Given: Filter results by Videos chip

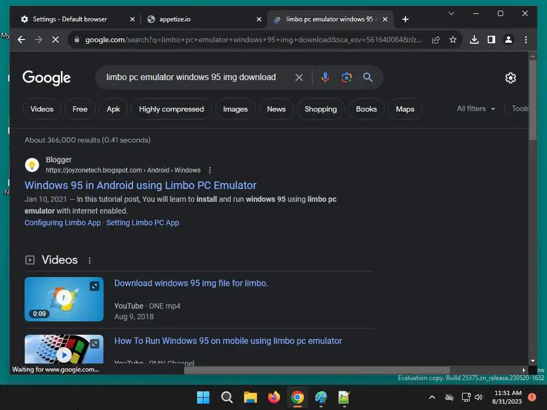Looking at the screenshot, I should (x=42, y=109).
